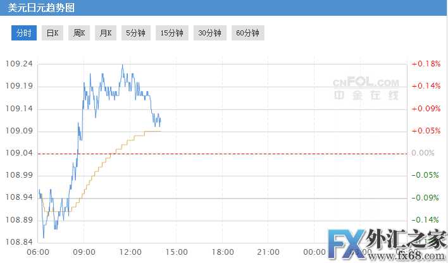
Task: Select the 15分钟 interval tab
Action: click(x=171, y=33)
